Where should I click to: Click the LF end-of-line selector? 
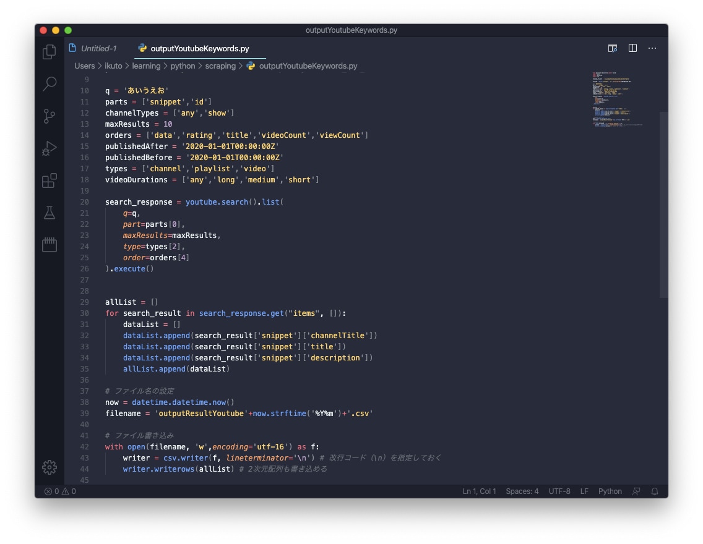click(584, 491)
